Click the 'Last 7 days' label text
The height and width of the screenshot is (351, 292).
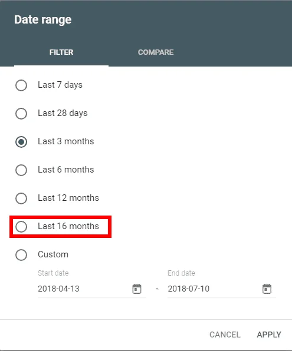point(60,85)
